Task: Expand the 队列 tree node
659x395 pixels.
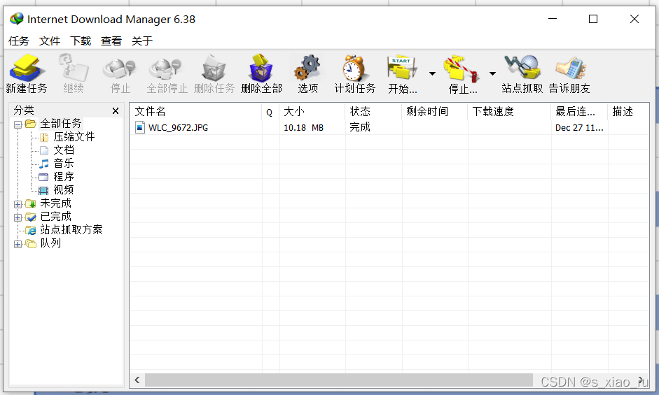Action: [18, 244]
